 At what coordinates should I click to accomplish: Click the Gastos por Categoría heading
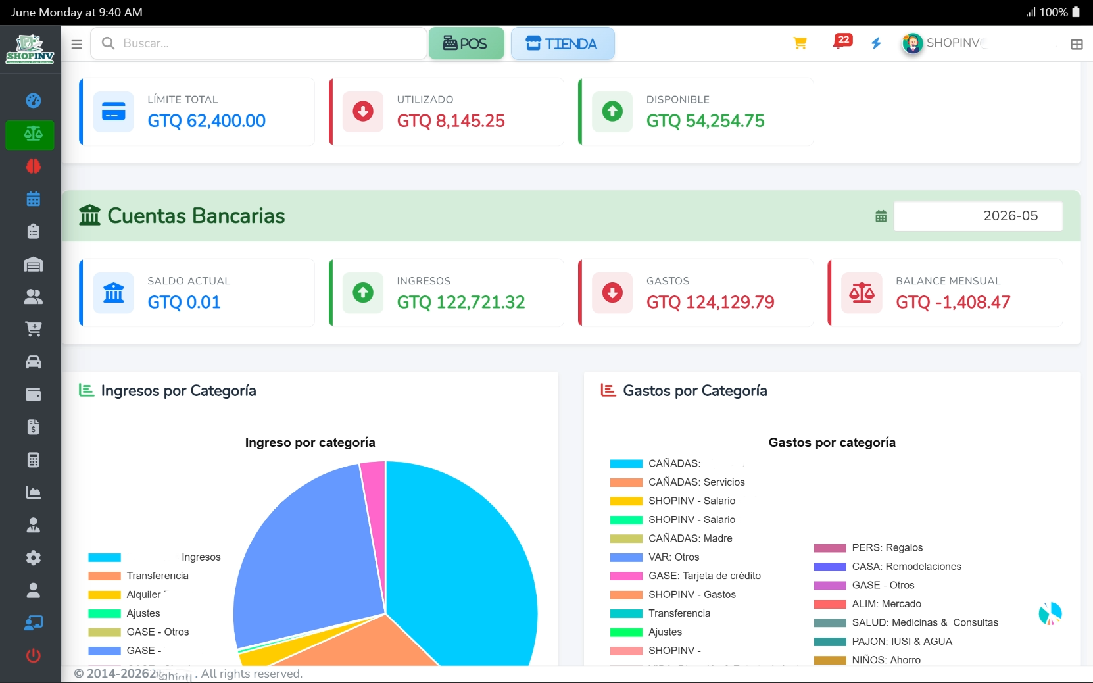(x=684, y=391)
